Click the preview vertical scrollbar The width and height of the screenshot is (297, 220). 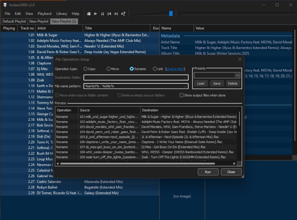point(239,119)
